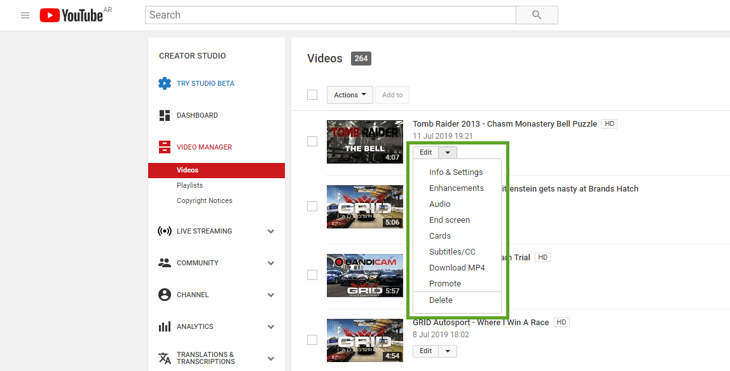The image size is (730, 371).
Task: Focus the Search input field
Action: click(331, 15)
